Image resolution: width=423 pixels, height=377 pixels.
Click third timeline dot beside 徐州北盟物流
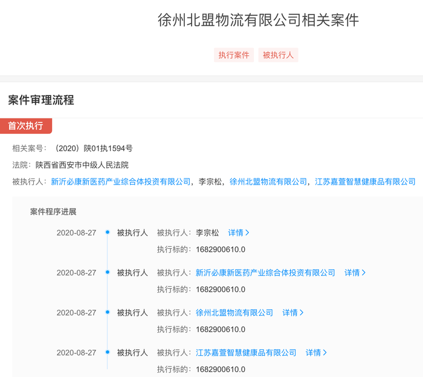point(108,312)
